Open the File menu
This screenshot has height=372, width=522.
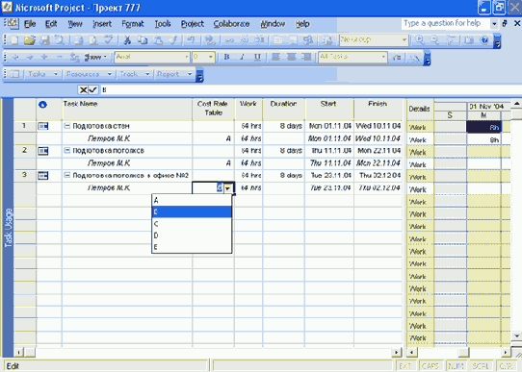click(x=30, y=24)
